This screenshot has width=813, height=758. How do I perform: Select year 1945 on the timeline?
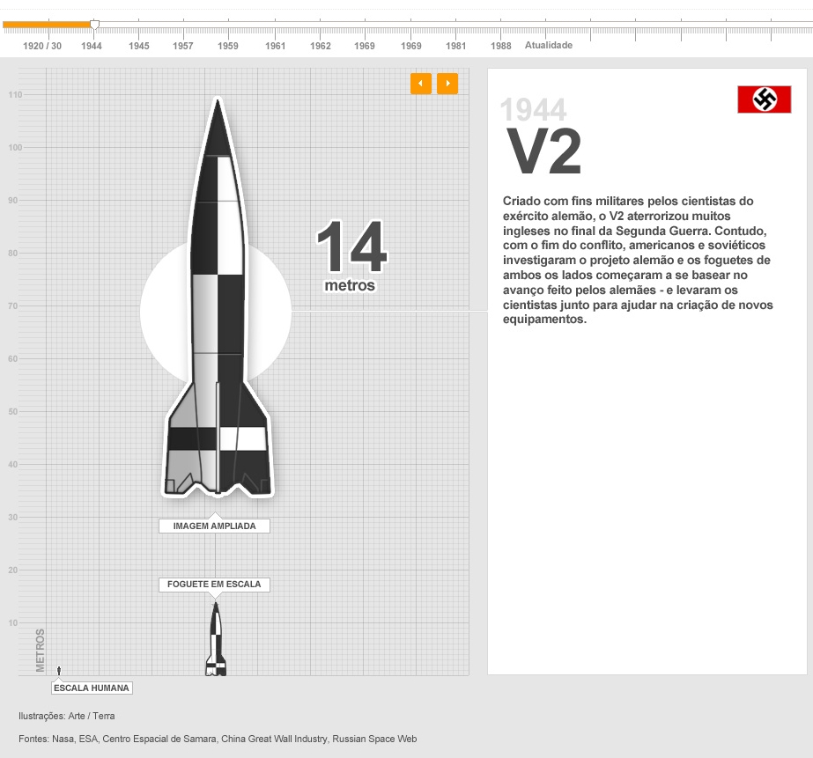(x=139, y=46)
